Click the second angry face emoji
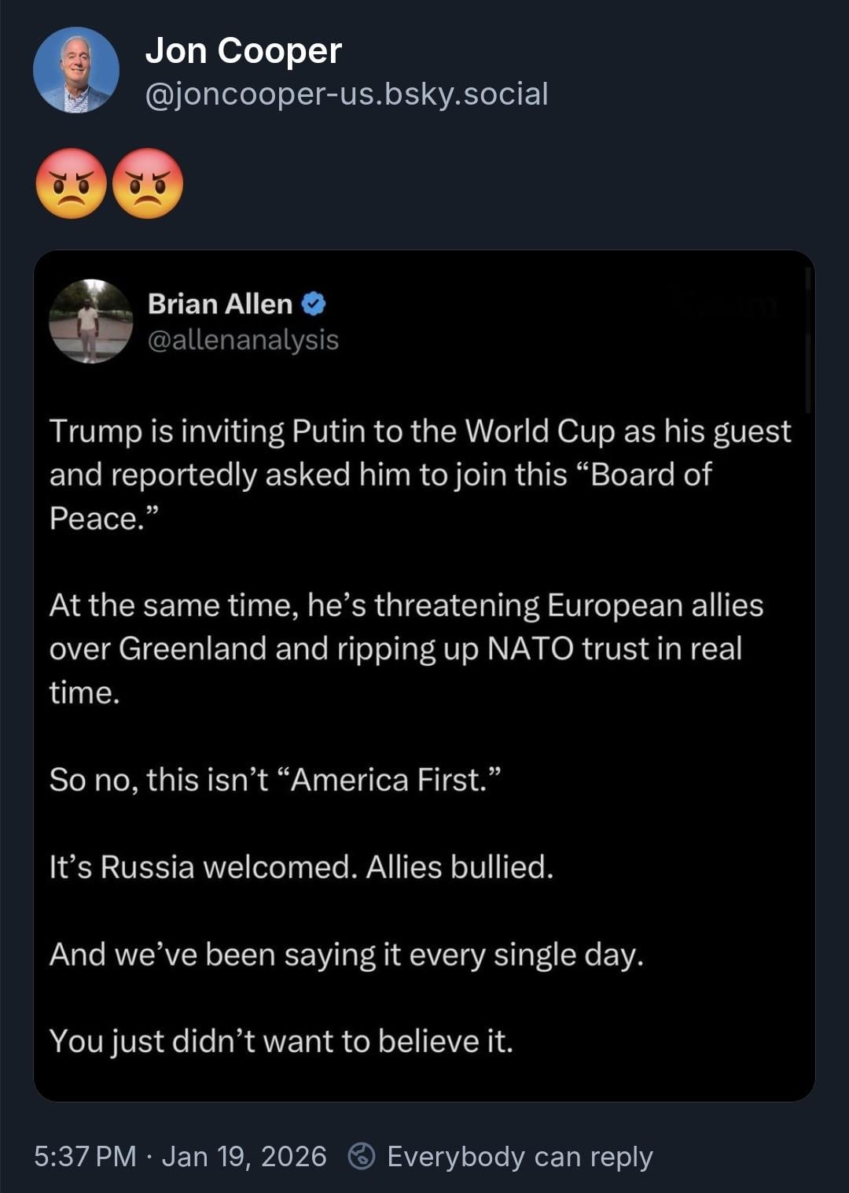Image resolution: width=849 pixels, height=1193 pixels. pyautogui.click(x=148, y=183)
